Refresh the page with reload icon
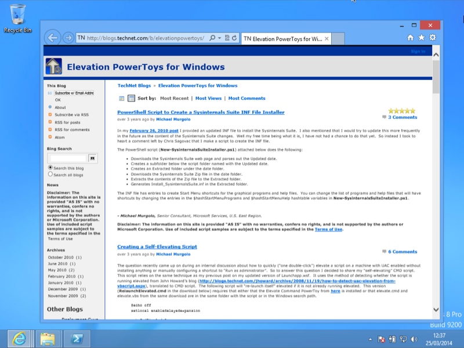The image size is (464, 348). coord(234,38)
